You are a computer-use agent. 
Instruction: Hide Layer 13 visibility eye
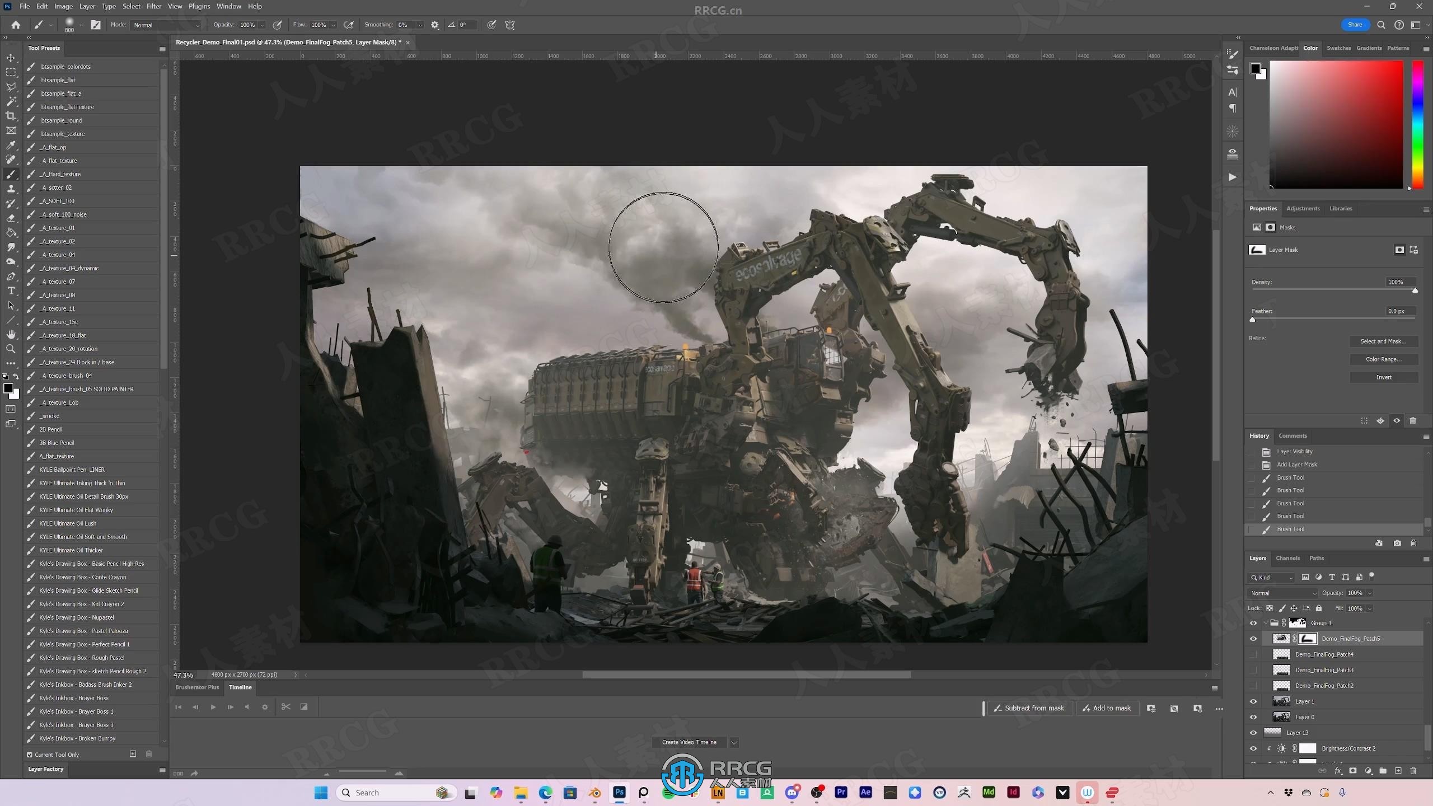click(x=1253, y=733)
